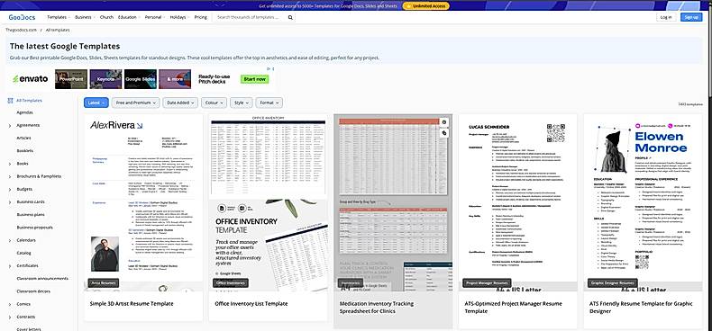
Task: Click the Office Inventories tag
Action: point(230,283)
